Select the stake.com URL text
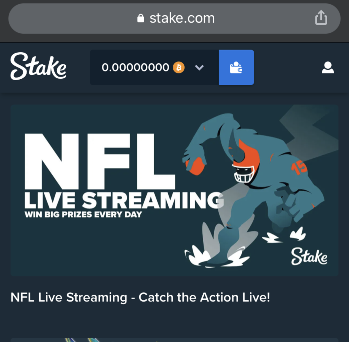Screen dimensions: 349x342 [x=182, y=18]
